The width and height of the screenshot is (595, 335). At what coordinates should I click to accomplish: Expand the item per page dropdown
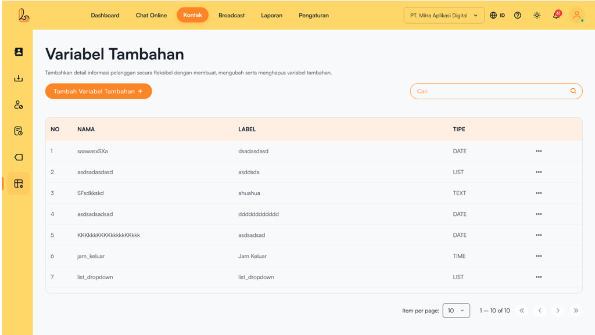[x=456, y=311]
